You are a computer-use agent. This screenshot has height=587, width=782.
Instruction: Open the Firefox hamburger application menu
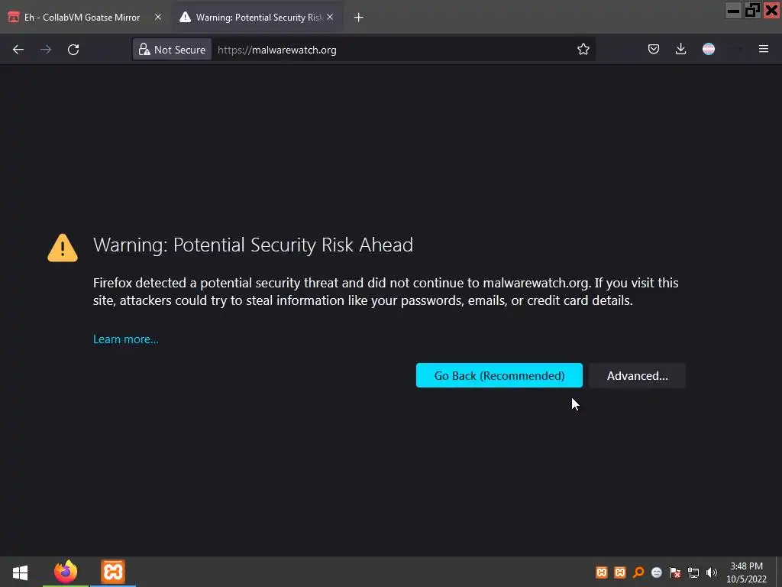click(x=764, y=49)
